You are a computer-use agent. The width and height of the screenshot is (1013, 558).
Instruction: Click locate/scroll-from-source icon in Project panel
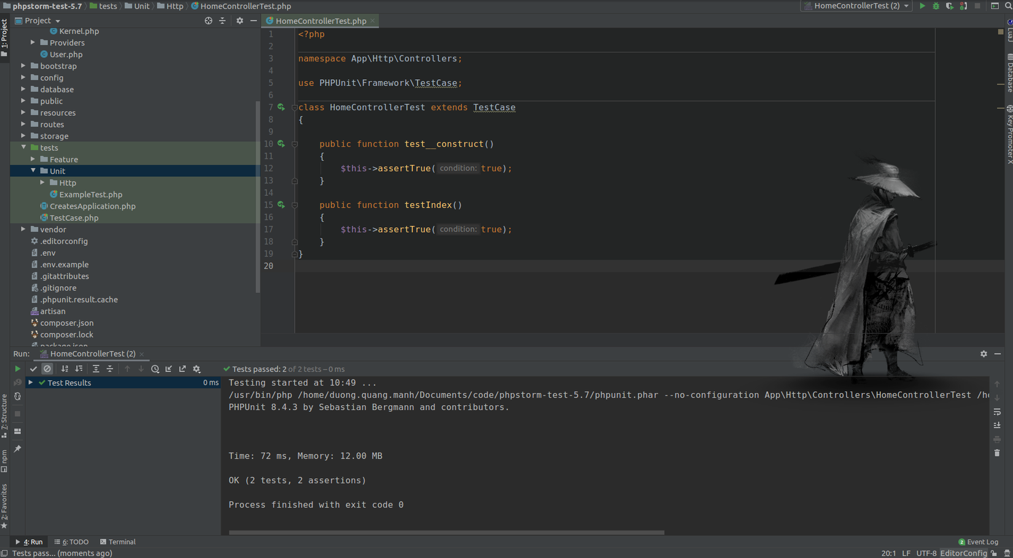pos(208,20)
